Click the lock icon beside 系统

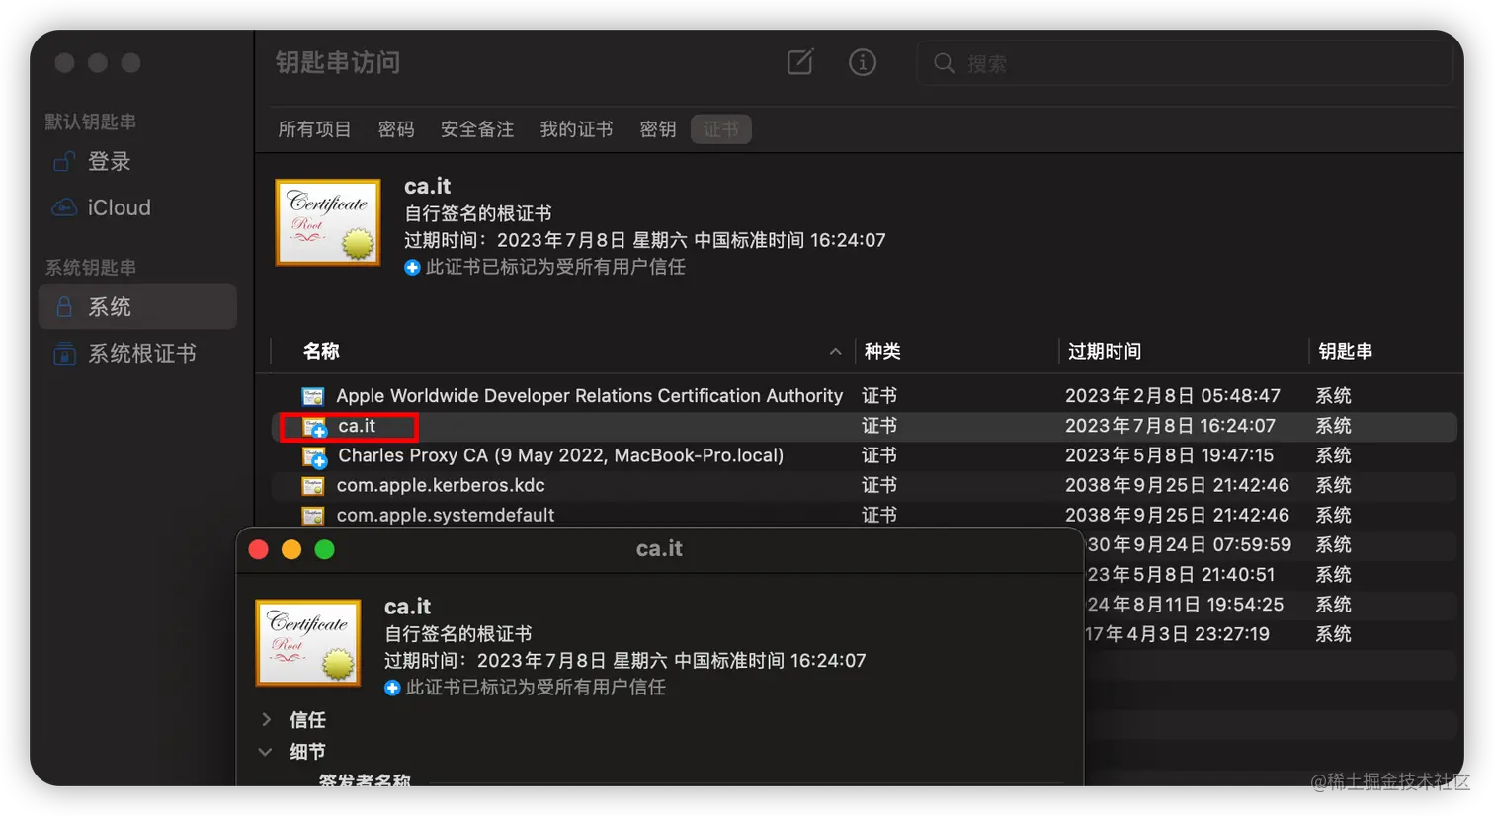[x=64, y=306]
